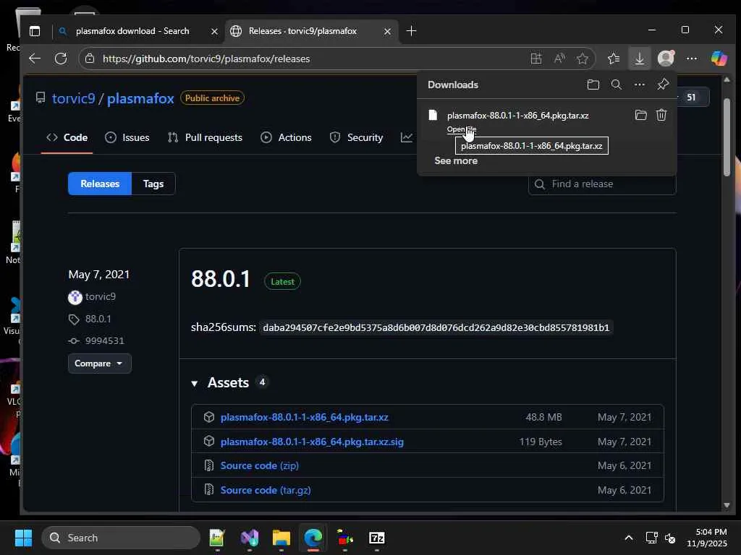
Task: Download Source code (zip)
Action: coord(260,466)
